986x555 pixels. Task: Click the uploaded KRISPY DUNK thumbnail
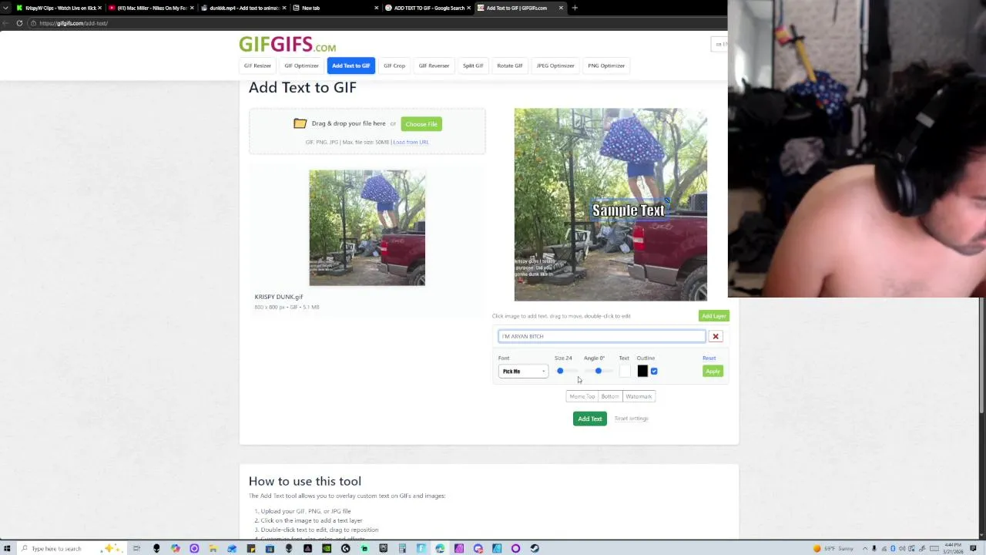tap(367, 228)
